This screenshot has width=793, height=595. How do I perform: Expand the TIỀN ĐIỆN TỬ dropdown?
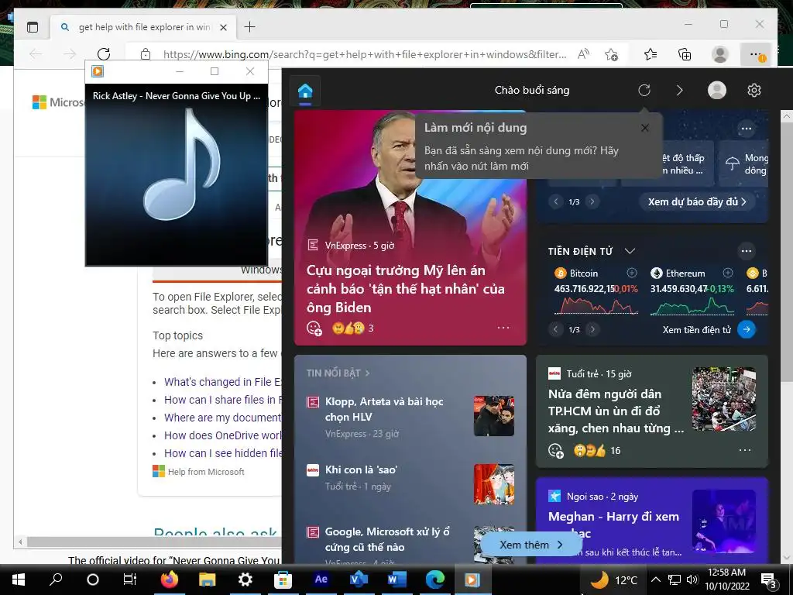click(x=630, y=251)
